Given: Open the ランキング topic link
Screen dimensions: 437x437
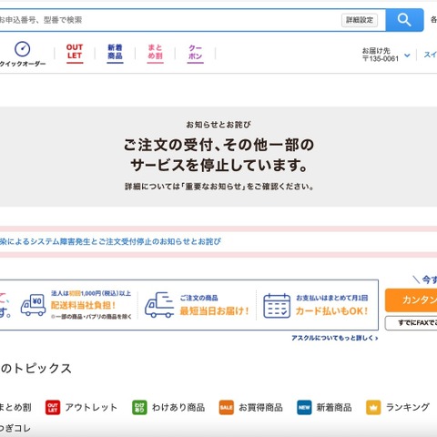Looking at the screenshot, I should [408, 407].
